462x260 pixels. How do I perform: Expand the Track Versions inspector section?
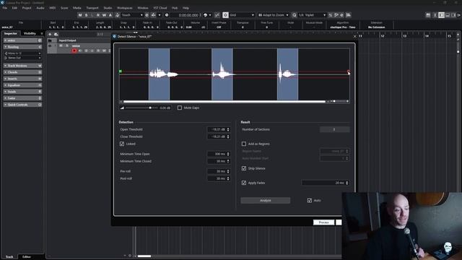coord(22,66)
